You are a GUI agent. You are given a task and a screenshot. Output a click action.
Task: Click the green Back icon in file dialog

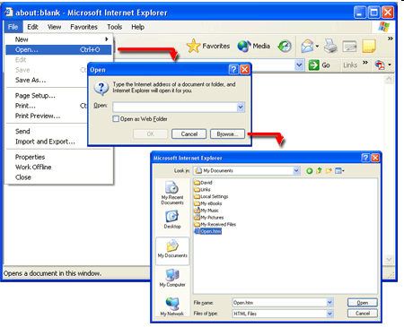[x=310, y=171]
